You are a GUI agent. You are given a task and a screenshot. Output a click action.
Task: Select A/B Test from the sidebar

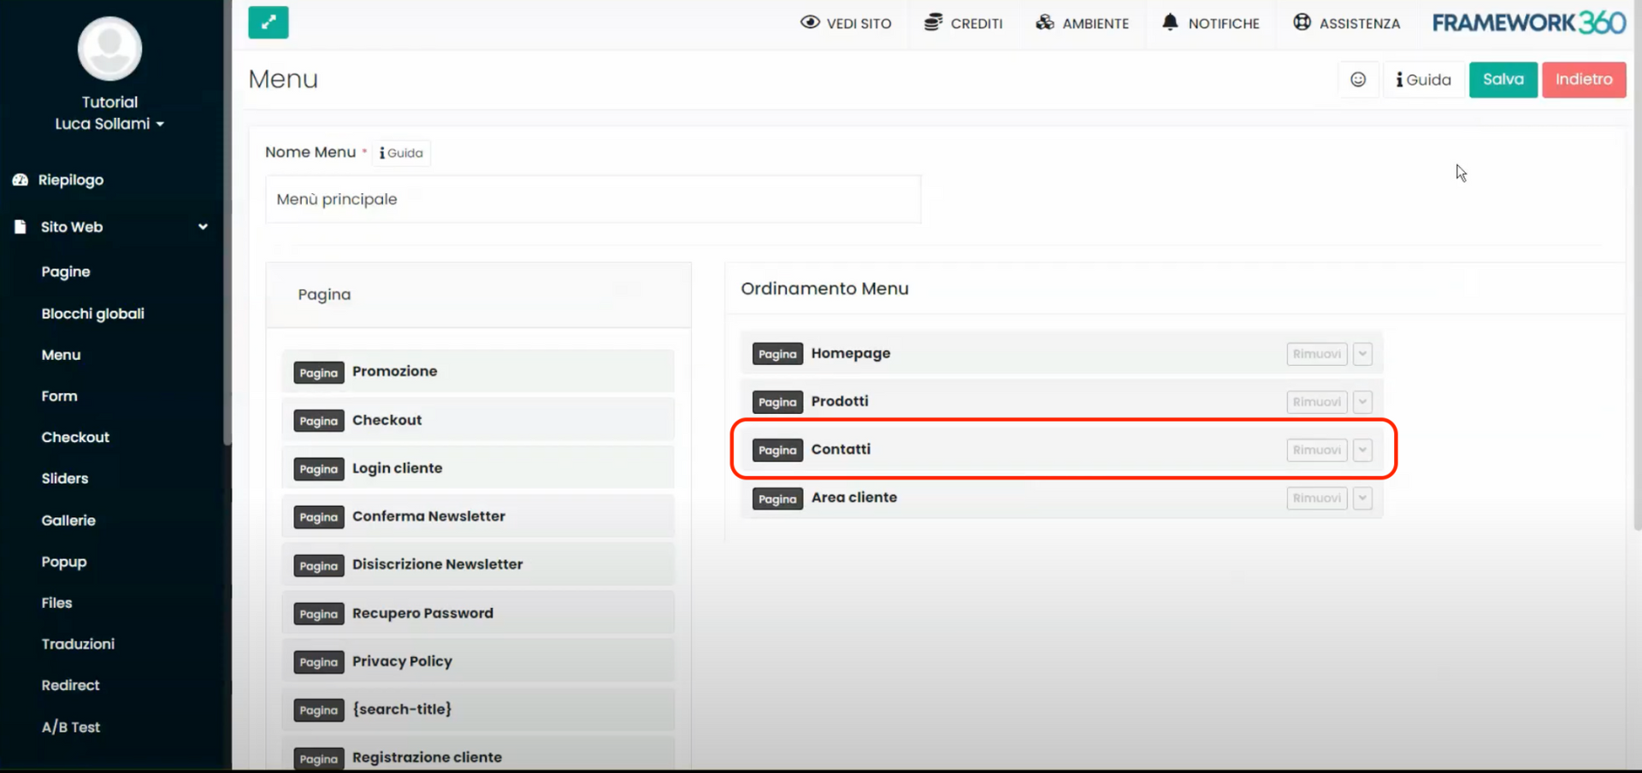(x=71, y=727)
